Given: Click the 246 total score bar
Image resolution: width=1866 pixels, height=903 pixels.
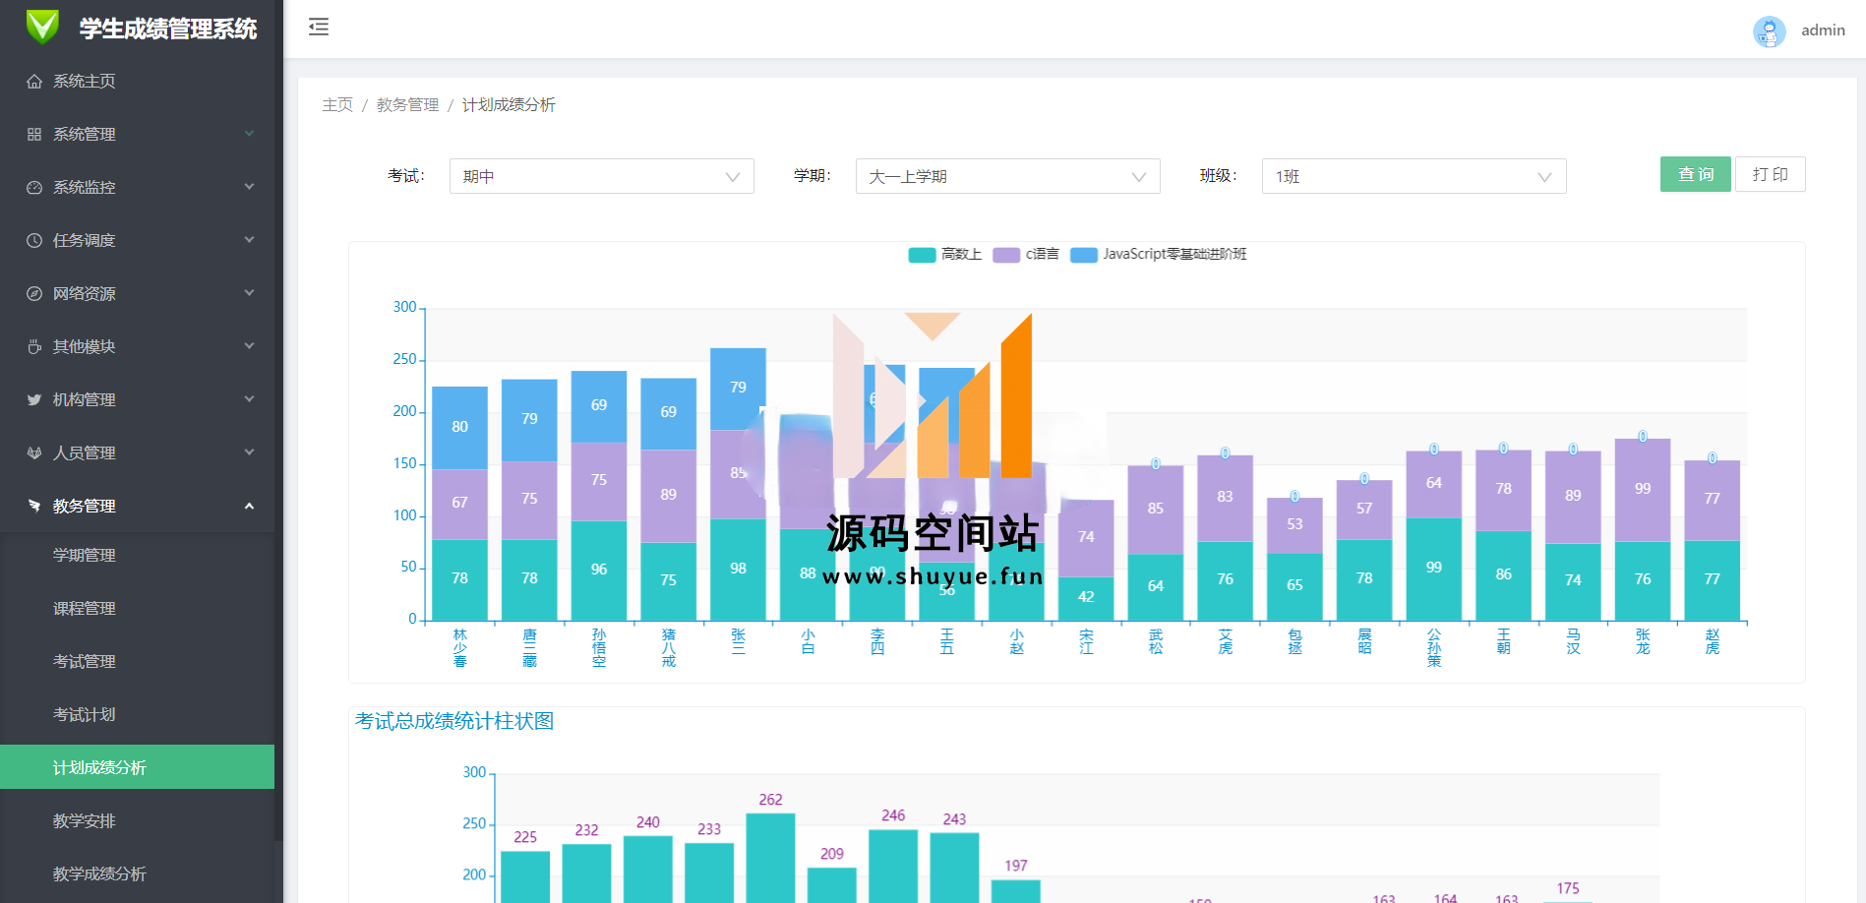Looking at the screenshot, I should pos(893,866).
